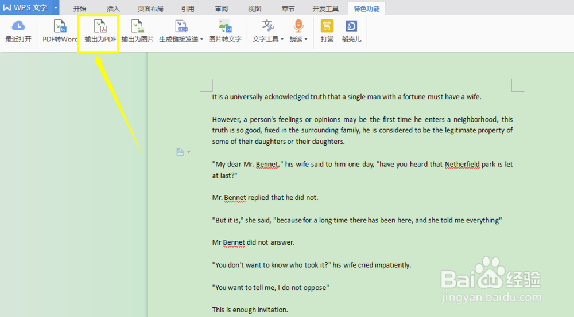Click the paragraph starting "However, a person's feelings"
Image resolution: width=574 pixels, height=317 pixels.
click(x=362, y=130)
